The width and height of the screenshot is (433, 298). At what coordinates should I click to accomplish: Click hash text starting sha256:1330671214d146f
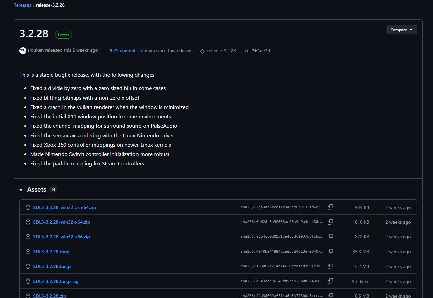[x=282, y=266]
